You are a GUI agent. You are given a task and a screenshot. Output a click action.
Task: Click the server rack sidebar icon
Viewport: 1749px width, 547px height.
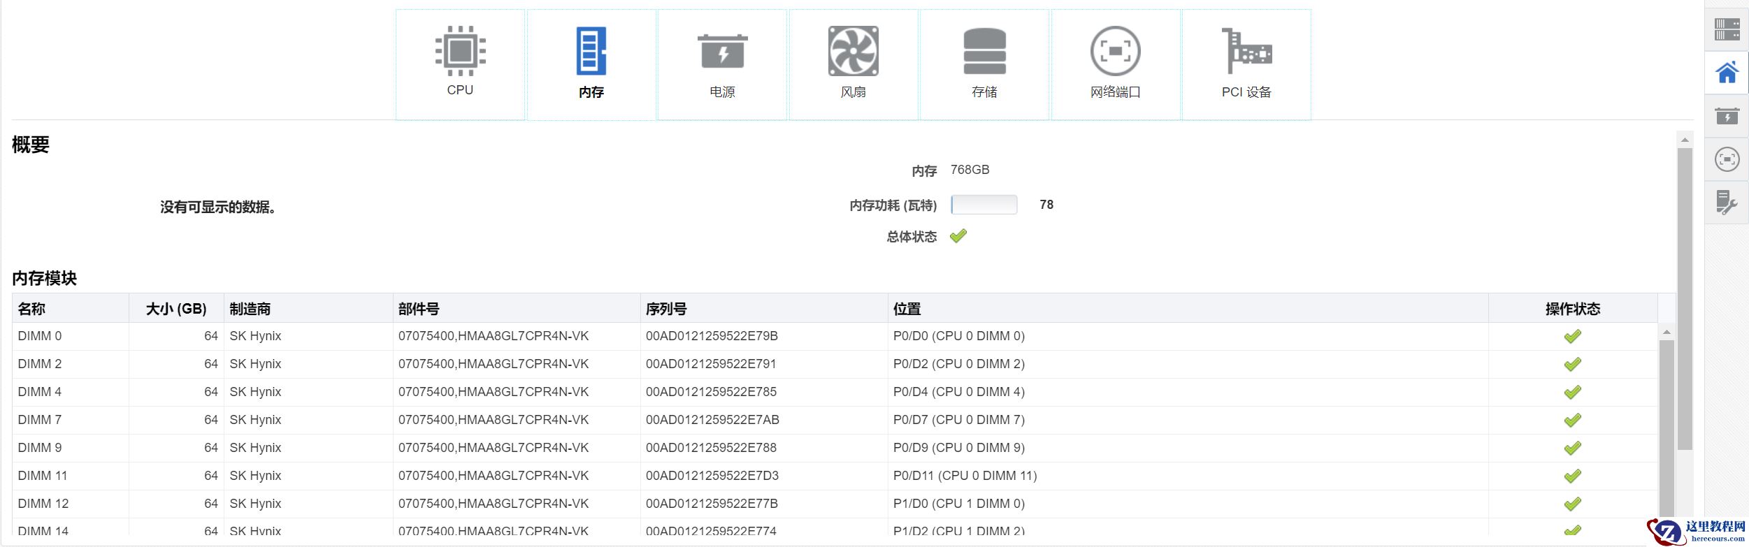[x=1727, y=29]
